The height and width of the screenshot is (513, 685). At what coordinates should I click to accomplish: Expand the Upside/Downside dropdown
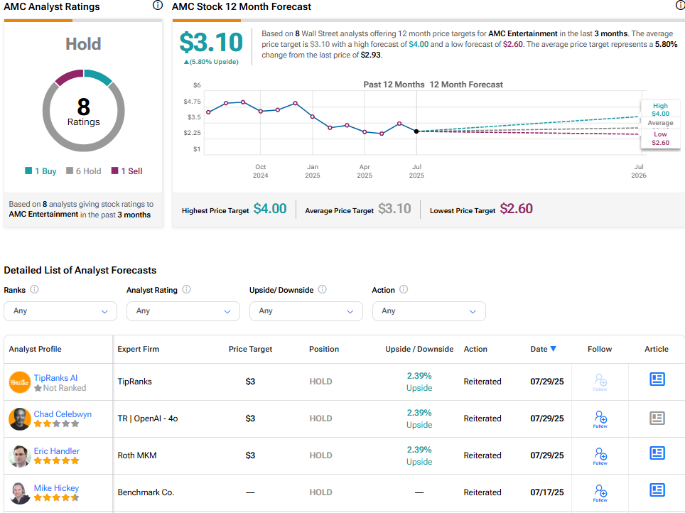click(306, 311)
